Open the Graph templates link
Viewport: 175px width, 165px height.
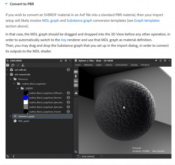147,21
